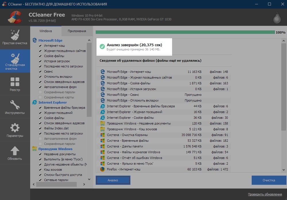
Task: Click down arrow of cleaning options scrollbar
Action: coord(89,179)
